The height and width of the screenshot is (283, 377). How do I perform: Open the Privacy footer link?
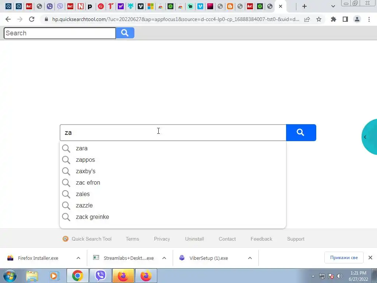pyautogui.click(x=162, y=239)
